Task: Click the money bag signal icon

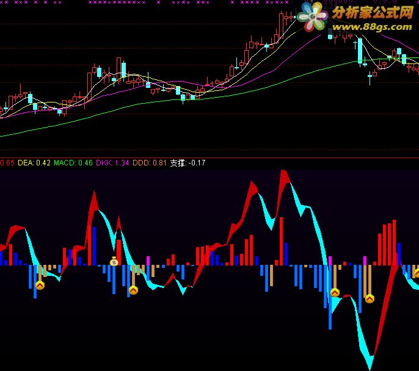Action: [114, 262]
